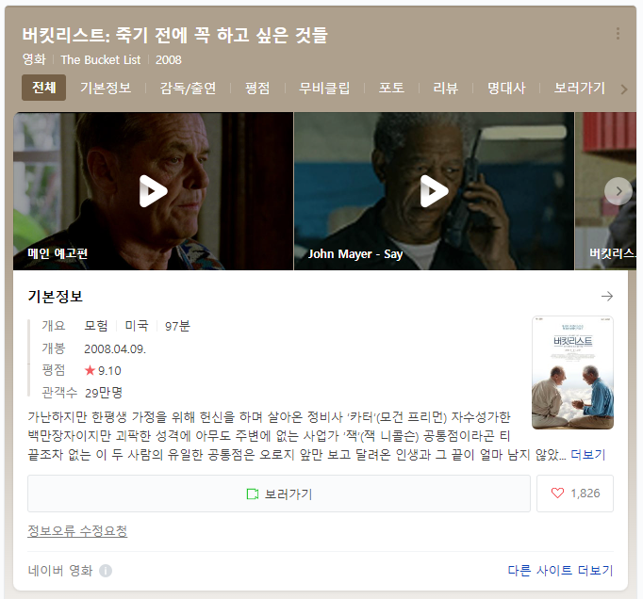
Task: Click the release date 2008.04.09.
Action: pyautogui.click(x=115, y=349)
